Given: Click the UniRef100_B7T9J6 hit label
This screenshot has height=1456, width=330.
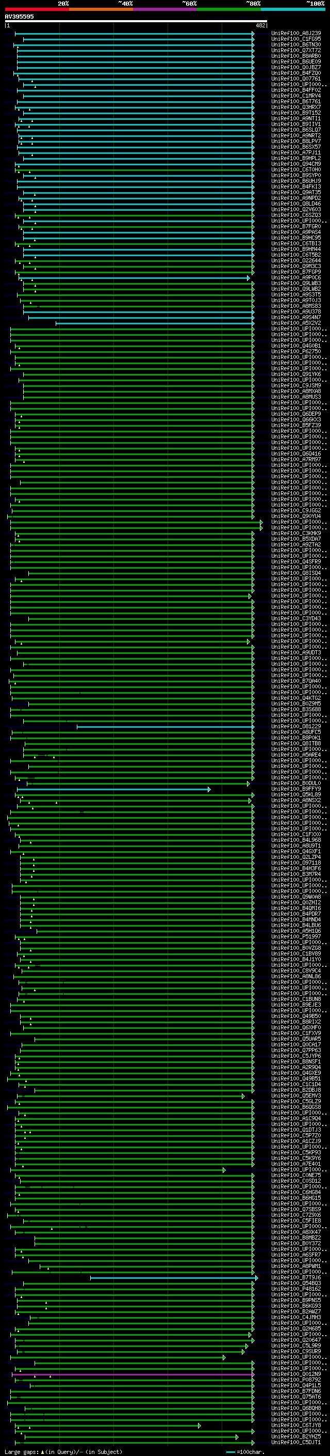Looking at the screenshot, I should (296, 1278).
